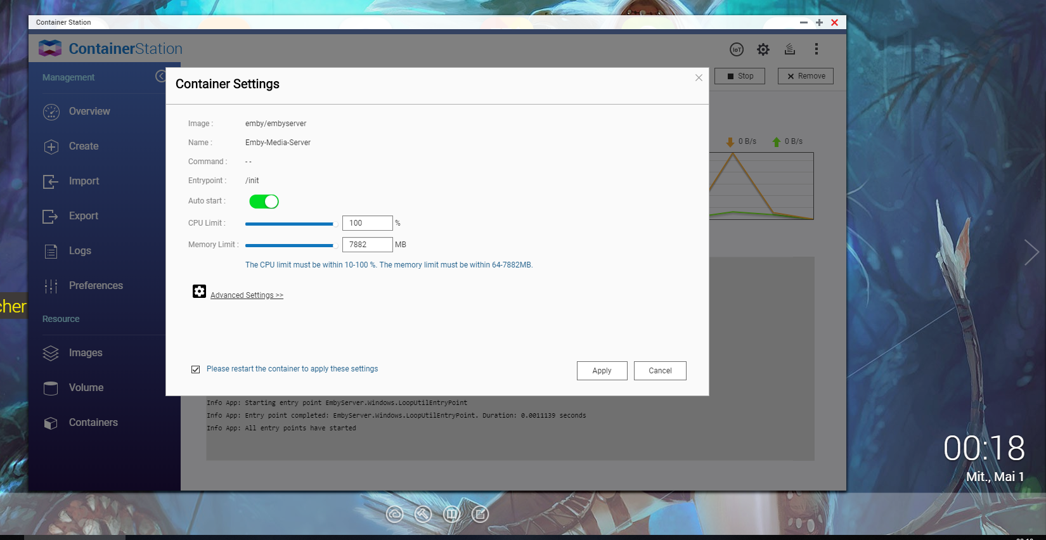
Task: Click the second dock icon at bottom
Action: [423, 514]
